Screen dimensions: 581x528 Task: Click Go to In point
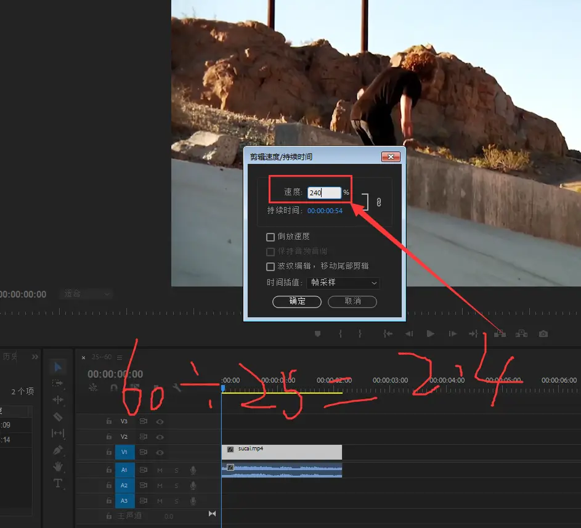388,334
